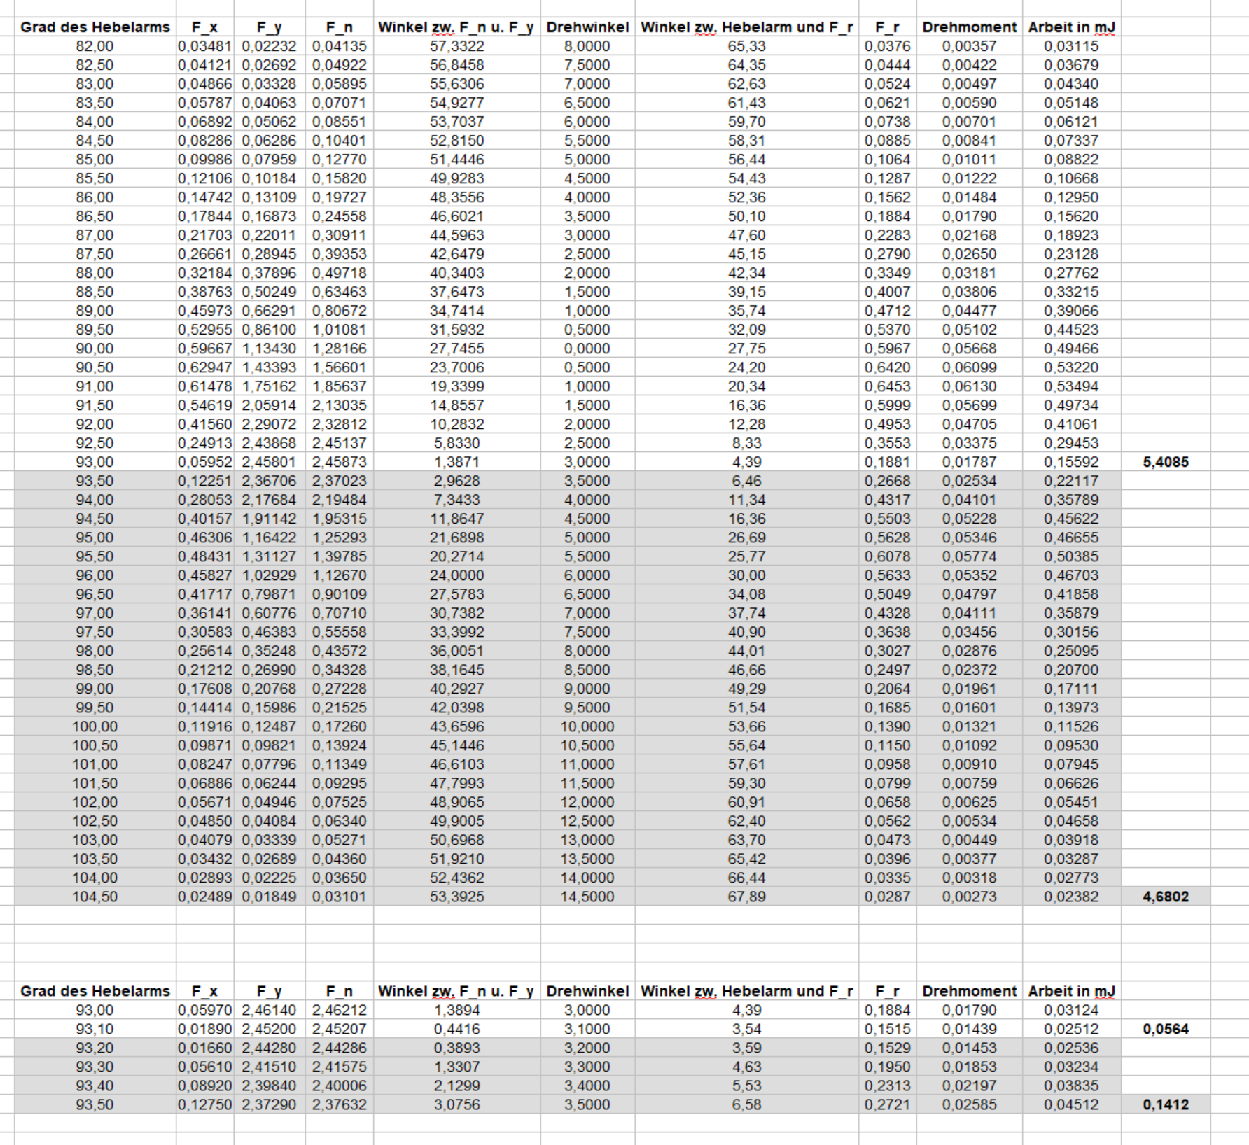The width and height of the screenshot is (1249, 1145).
Task: Select the row label 93,10
Action: pos(95,1029)
